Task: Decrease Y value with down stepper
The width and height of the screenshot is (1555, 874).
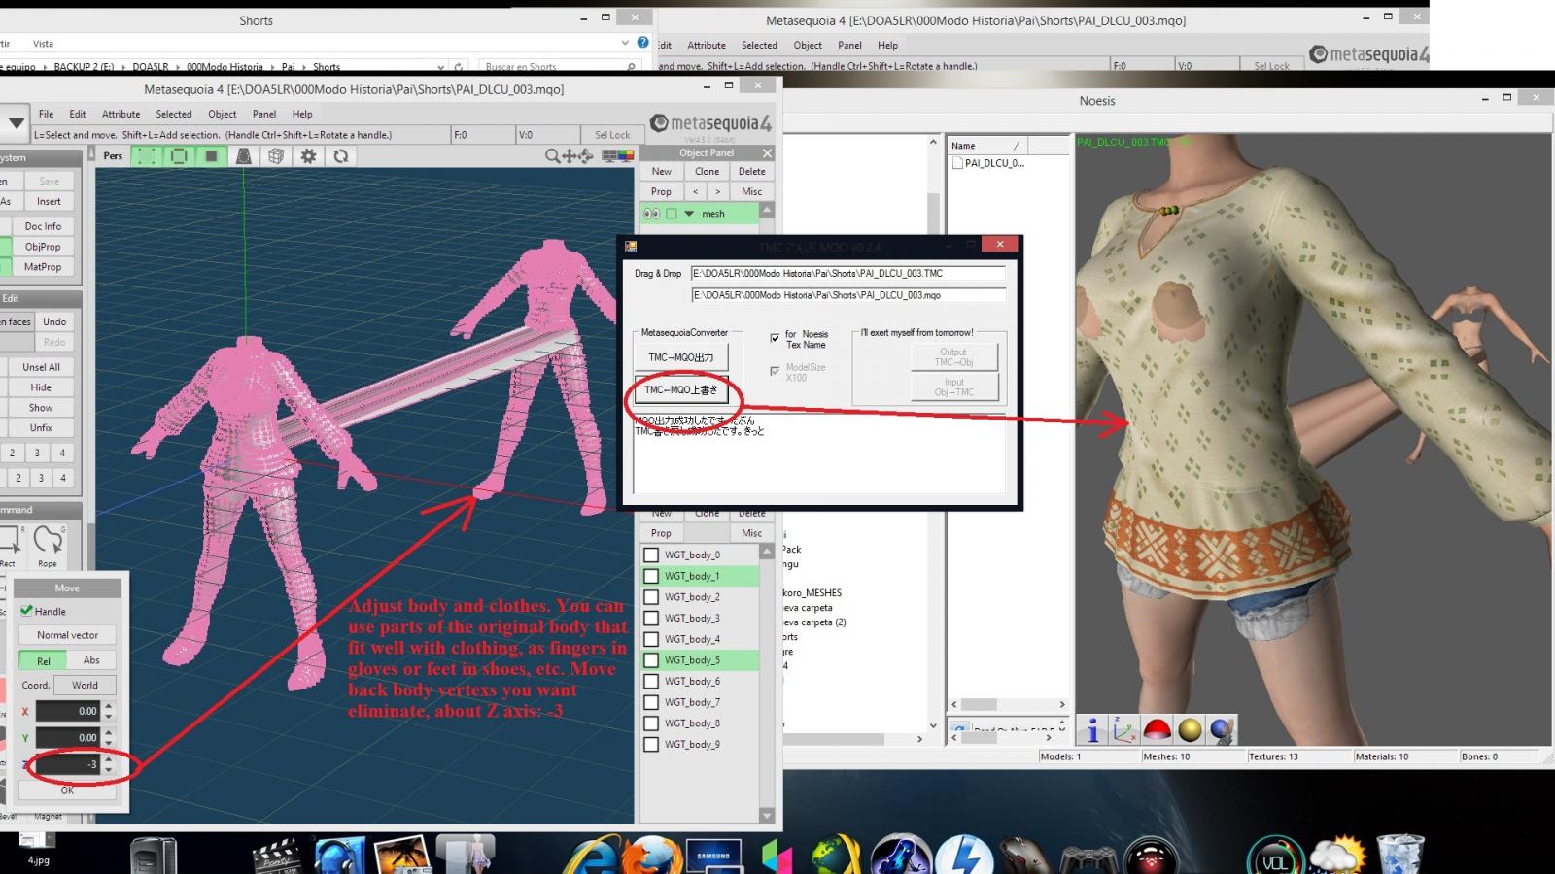Action: pyautogui.click(x=109, y=743)
